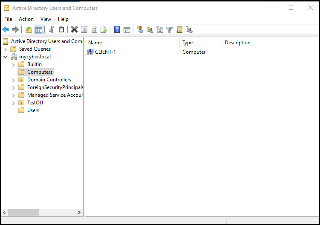Cut the selected object with scissors icon
The image size is (320, 225).
click(x=52, y=30)
